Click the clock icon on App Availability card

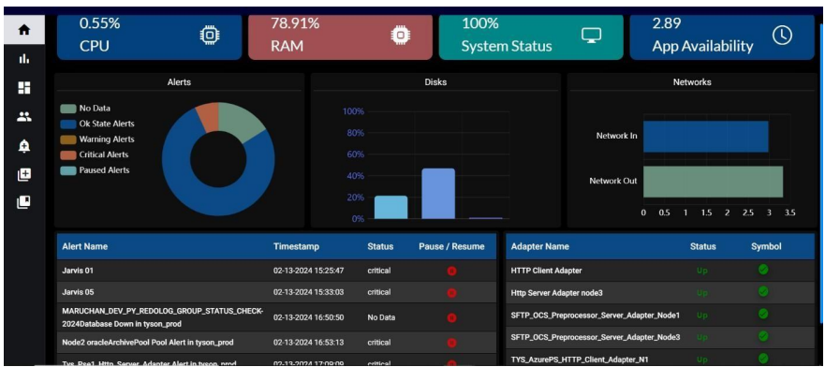click(782, 36)
